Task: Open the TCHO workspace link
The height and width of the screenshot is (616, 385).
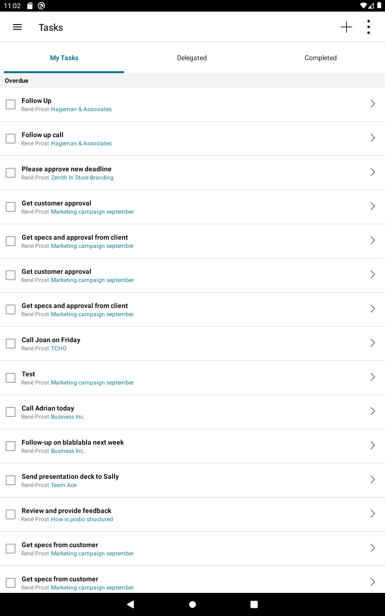Action: coord(59,348)
